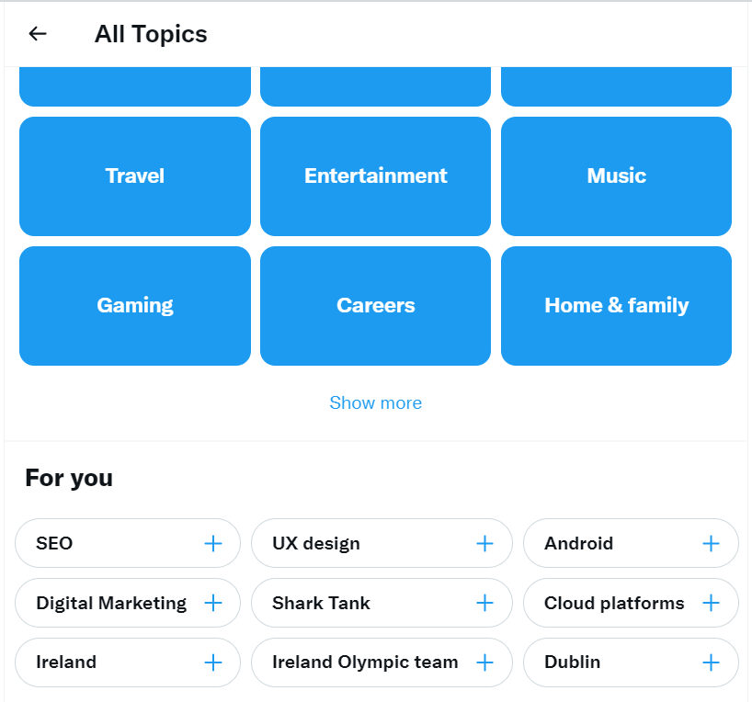
Task: Click the All Topics heading
Action: click(x=150, y=33)
